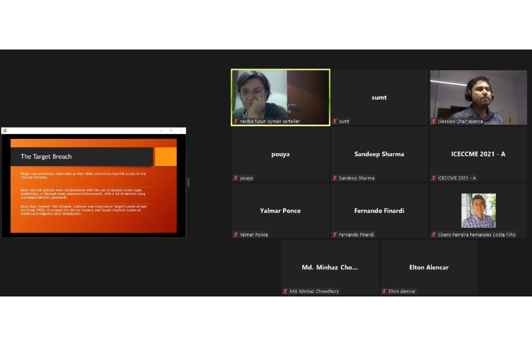The width and height of the screenshot is (532, 346).
Task: Select the large "Elton Alencar" name in tile
Action: (x=429, y=267)
